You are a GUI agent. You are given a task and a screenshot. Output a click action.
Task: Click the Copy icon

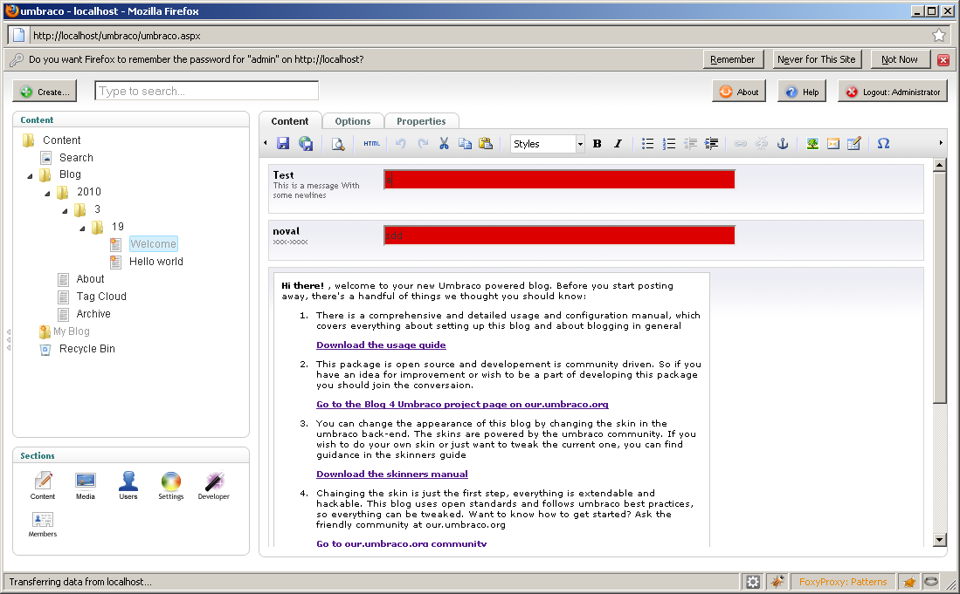[465, 144]
